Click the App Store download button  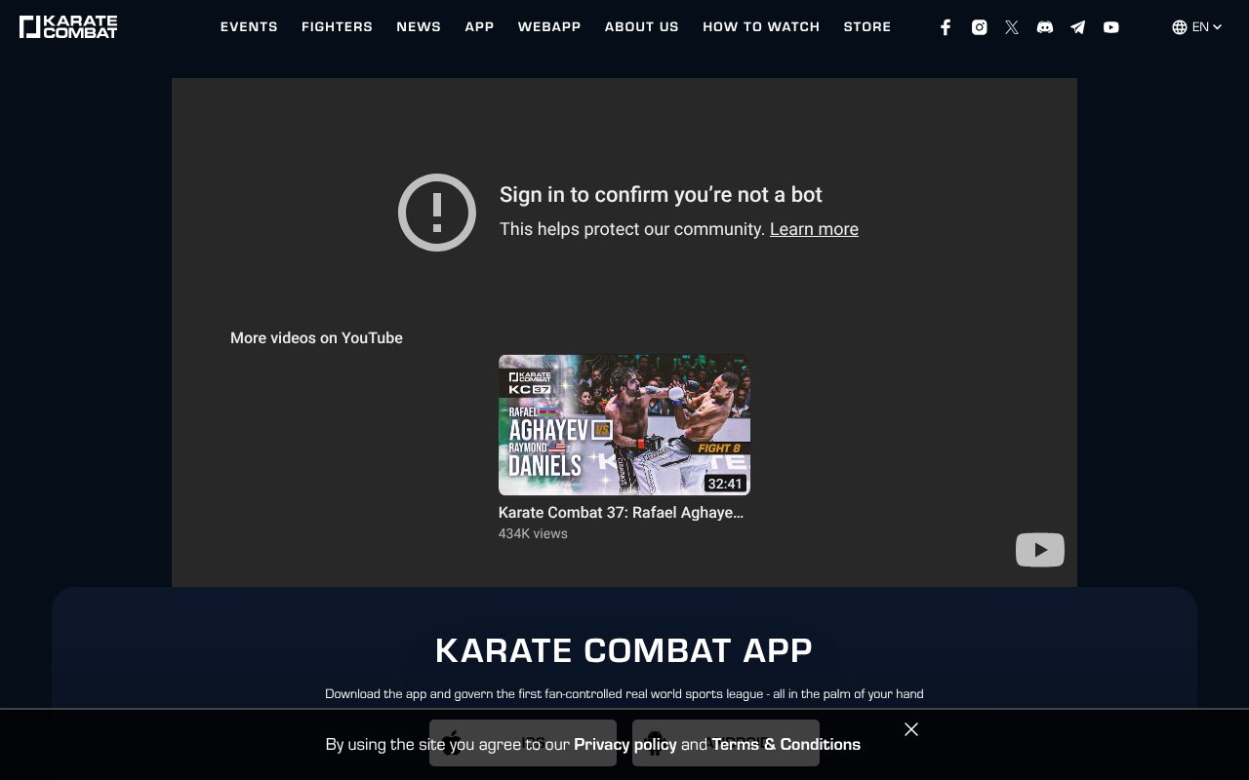pos(522,743)
